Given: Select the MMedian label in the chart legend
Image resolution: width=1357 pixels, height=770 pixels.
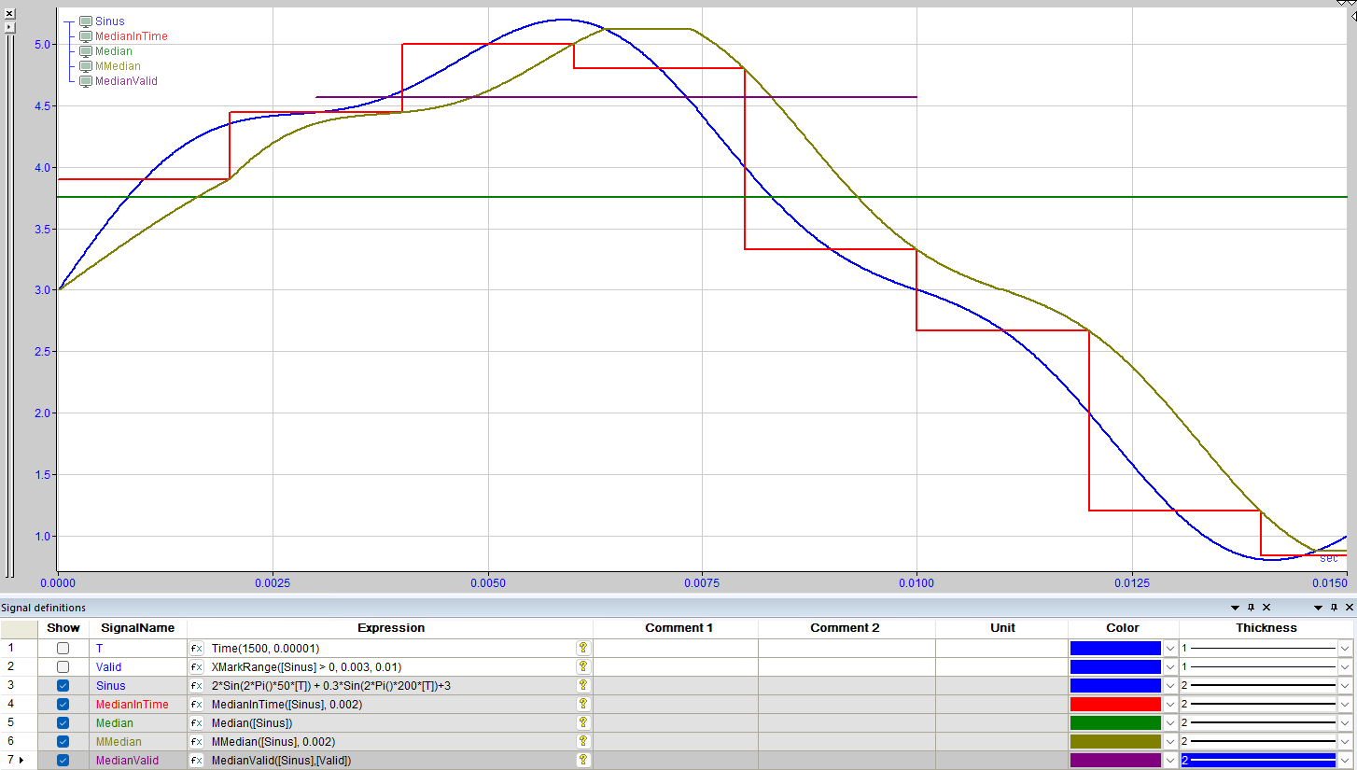Looking at the screenshot, I should (119, 66).
